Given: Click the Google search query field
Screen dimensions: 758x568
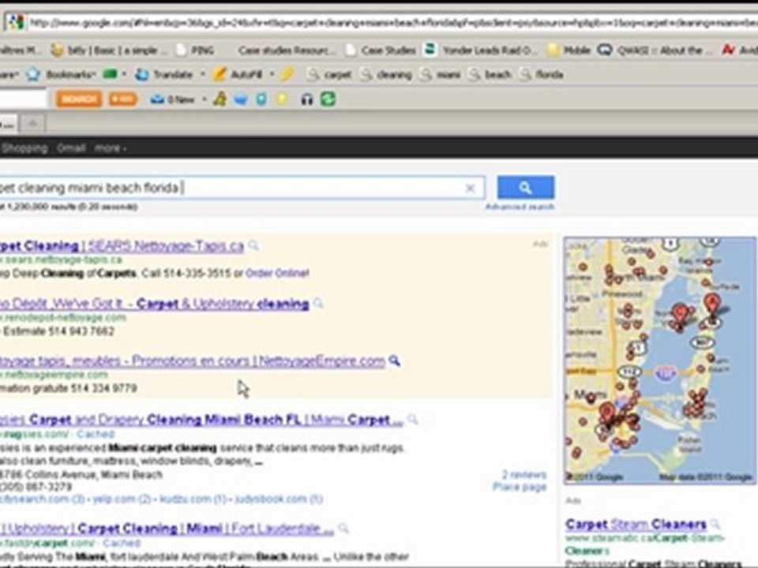Looking at the screenshot, I should 242,188.
